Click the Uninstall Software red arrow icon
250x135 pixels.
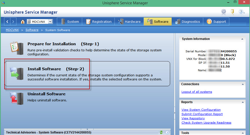pos(17,98)
